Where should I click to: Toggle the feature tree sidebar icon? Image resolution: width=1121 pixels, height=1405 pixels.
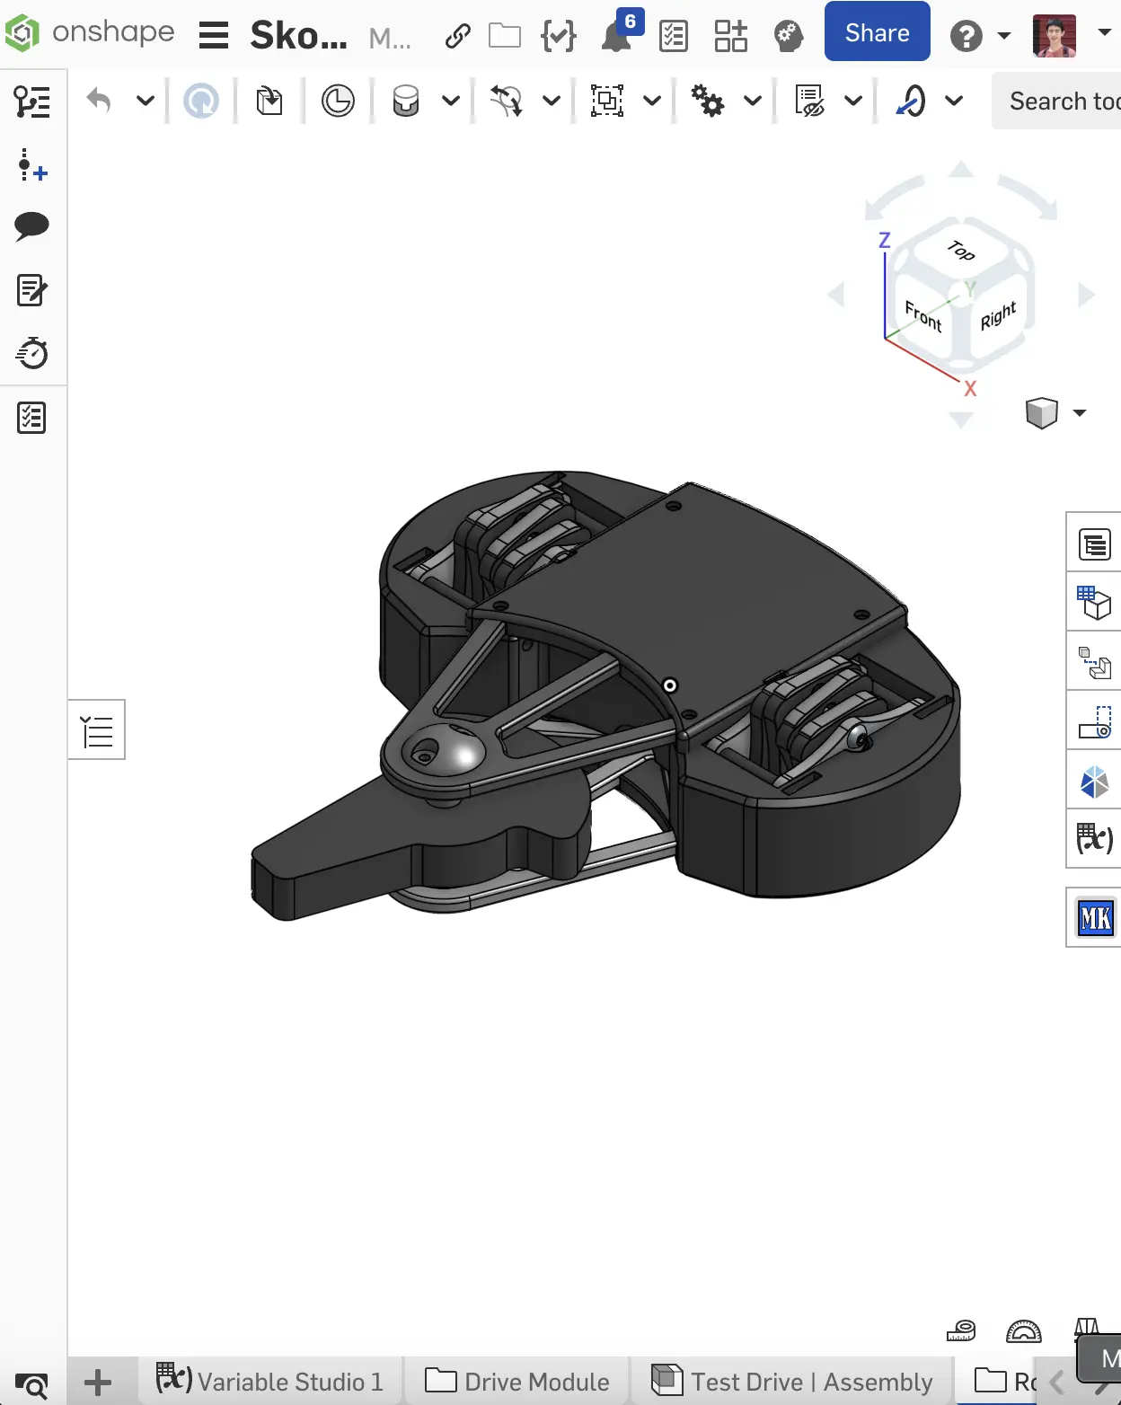click(x=32, y=102)
